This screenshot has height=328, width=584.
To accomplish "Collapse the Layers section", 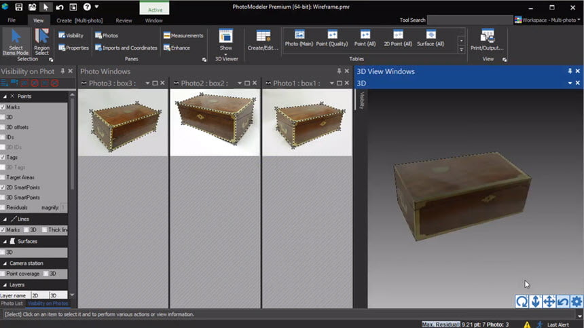I will 5,285.
